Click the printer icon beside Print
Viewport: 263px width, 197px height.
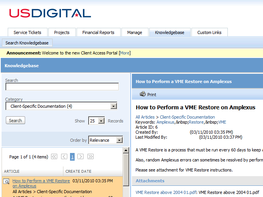pyautogui.click(x=143, y=94)
